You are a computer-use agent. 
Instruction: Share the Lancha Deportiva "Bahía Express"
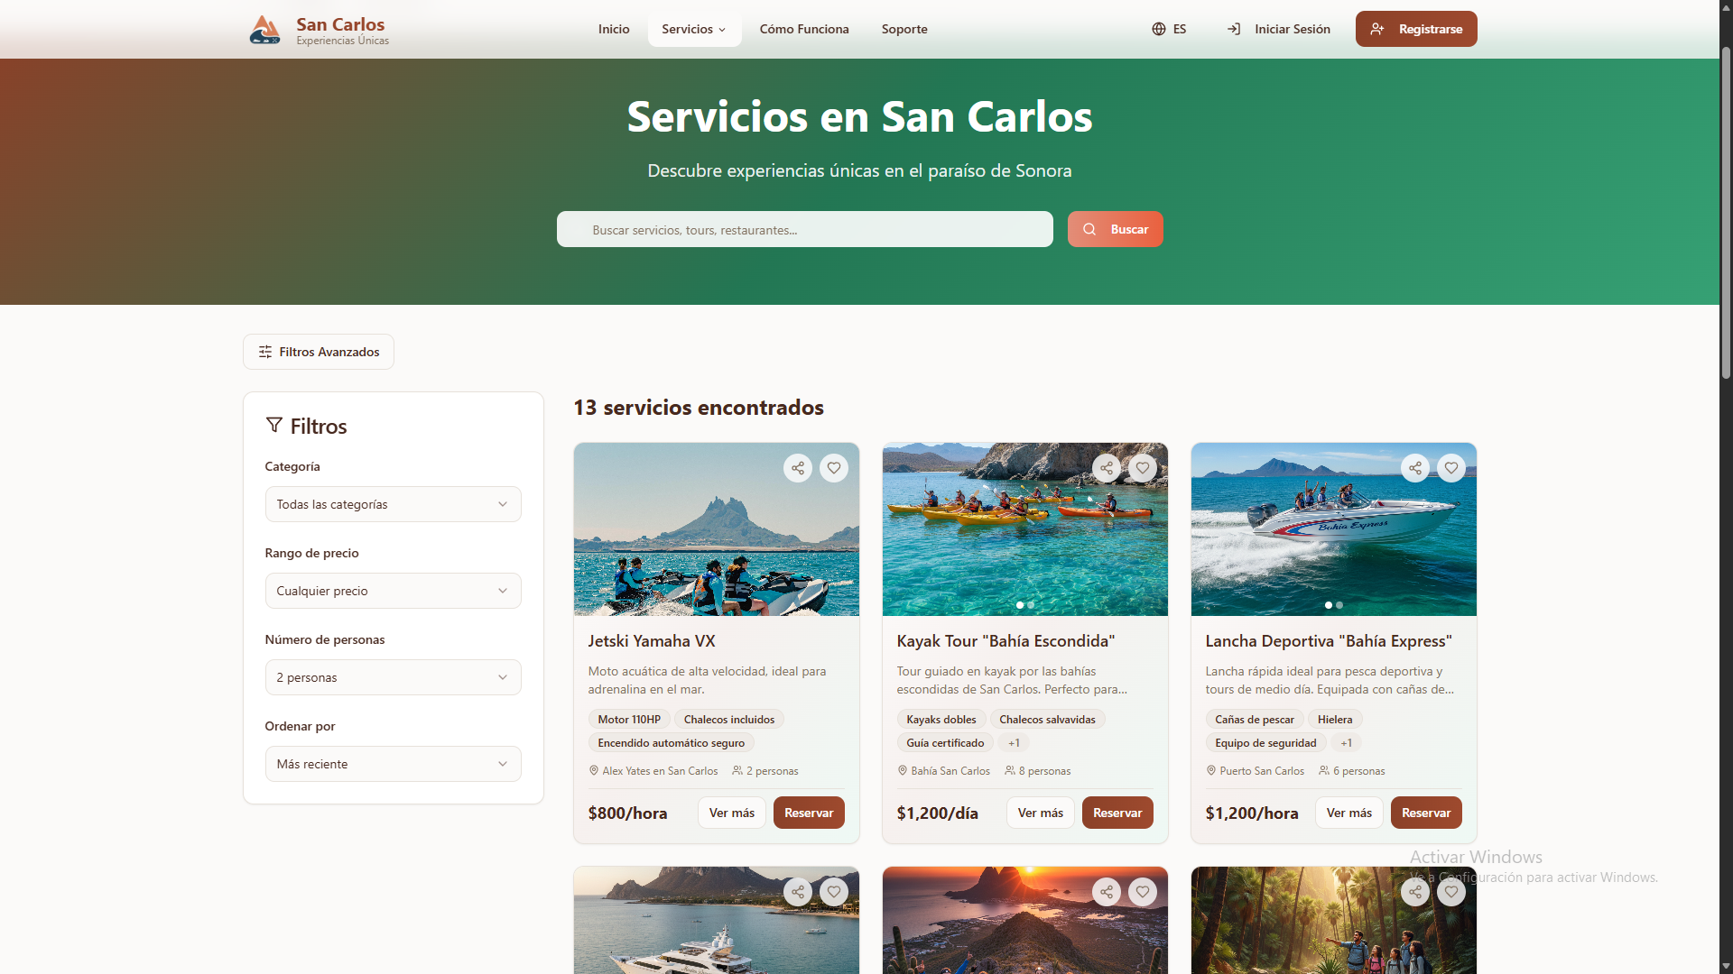pos(1414,467)
